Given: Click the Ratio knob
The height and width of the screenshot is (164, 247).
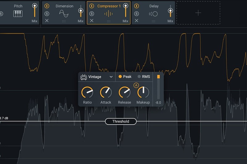Looking at the screenshot, I should pyautogui.click(x=87, y=92).
